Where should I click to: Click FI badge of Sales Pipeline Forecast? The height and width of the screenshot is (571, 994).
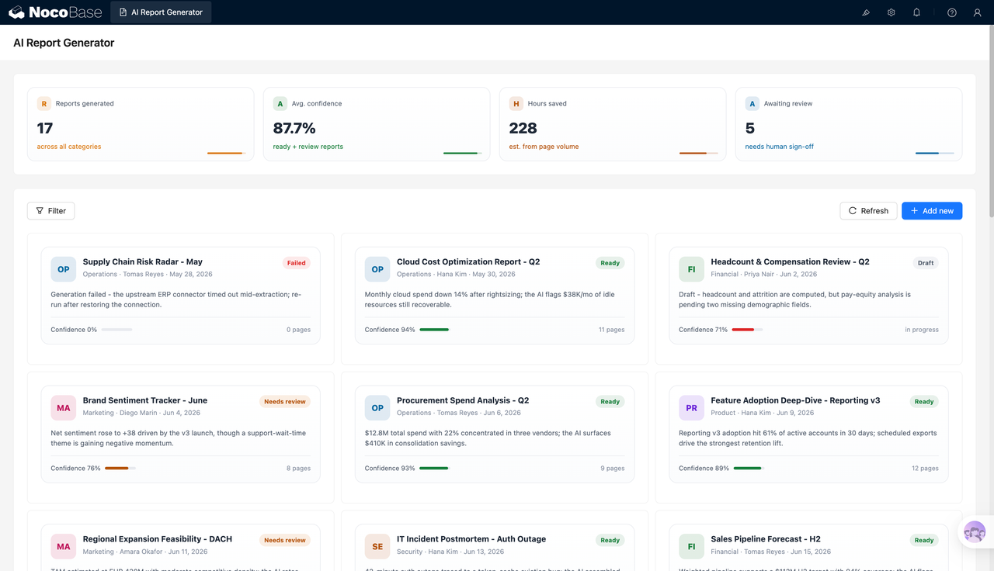691,546
